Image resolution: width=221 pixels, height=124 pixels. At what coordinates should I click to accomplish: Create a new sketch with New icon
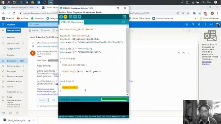coord(70,17)
